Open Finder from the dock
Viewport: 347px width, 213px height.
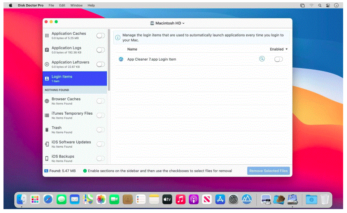click(22, 199)
